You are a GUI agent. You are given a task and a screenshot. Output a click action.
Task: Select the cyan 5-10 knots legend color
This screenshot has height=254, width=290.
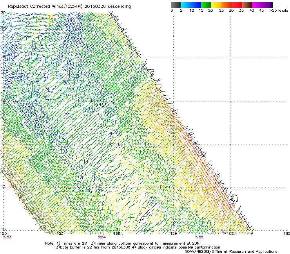point(186,5)
